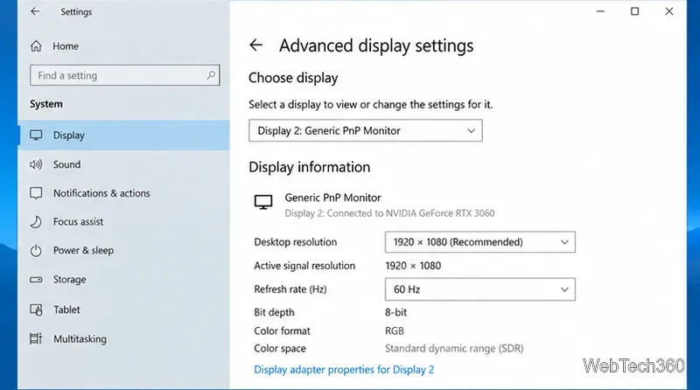700x390 pixels.
Task: Click the Display information heading
Action: click(310, 167)
